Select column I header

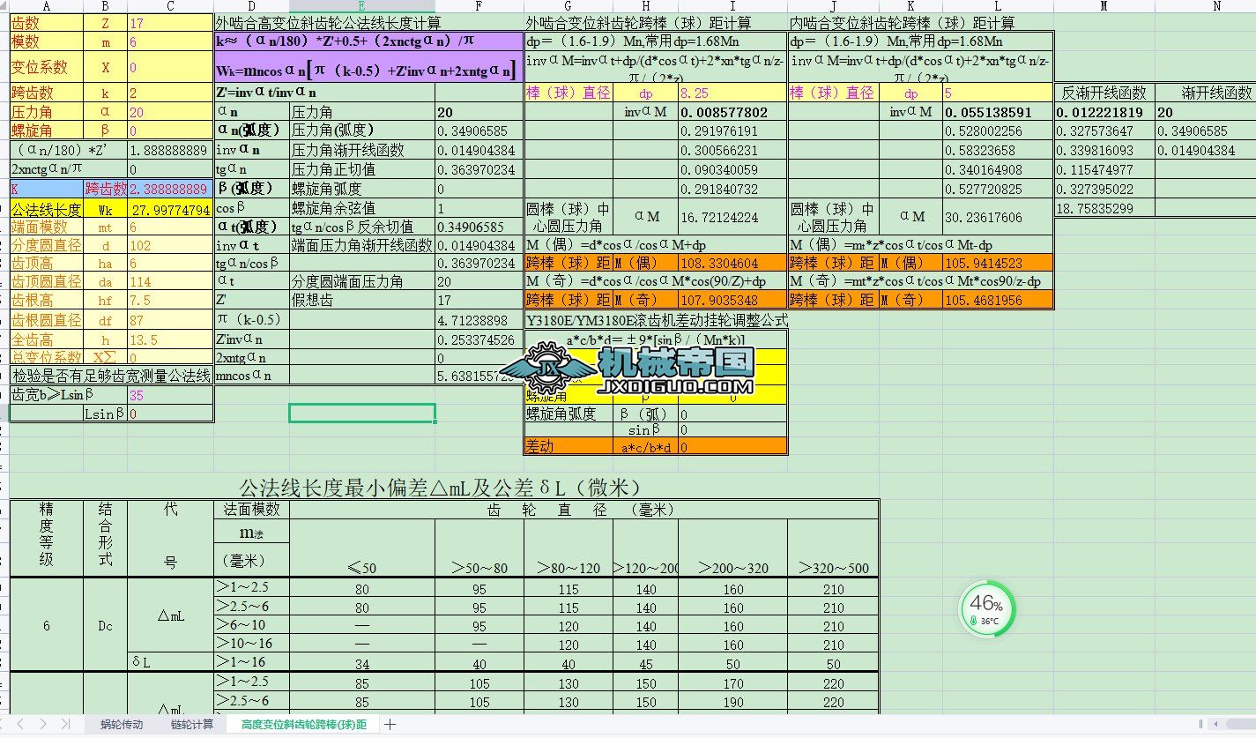coord(732,6)
